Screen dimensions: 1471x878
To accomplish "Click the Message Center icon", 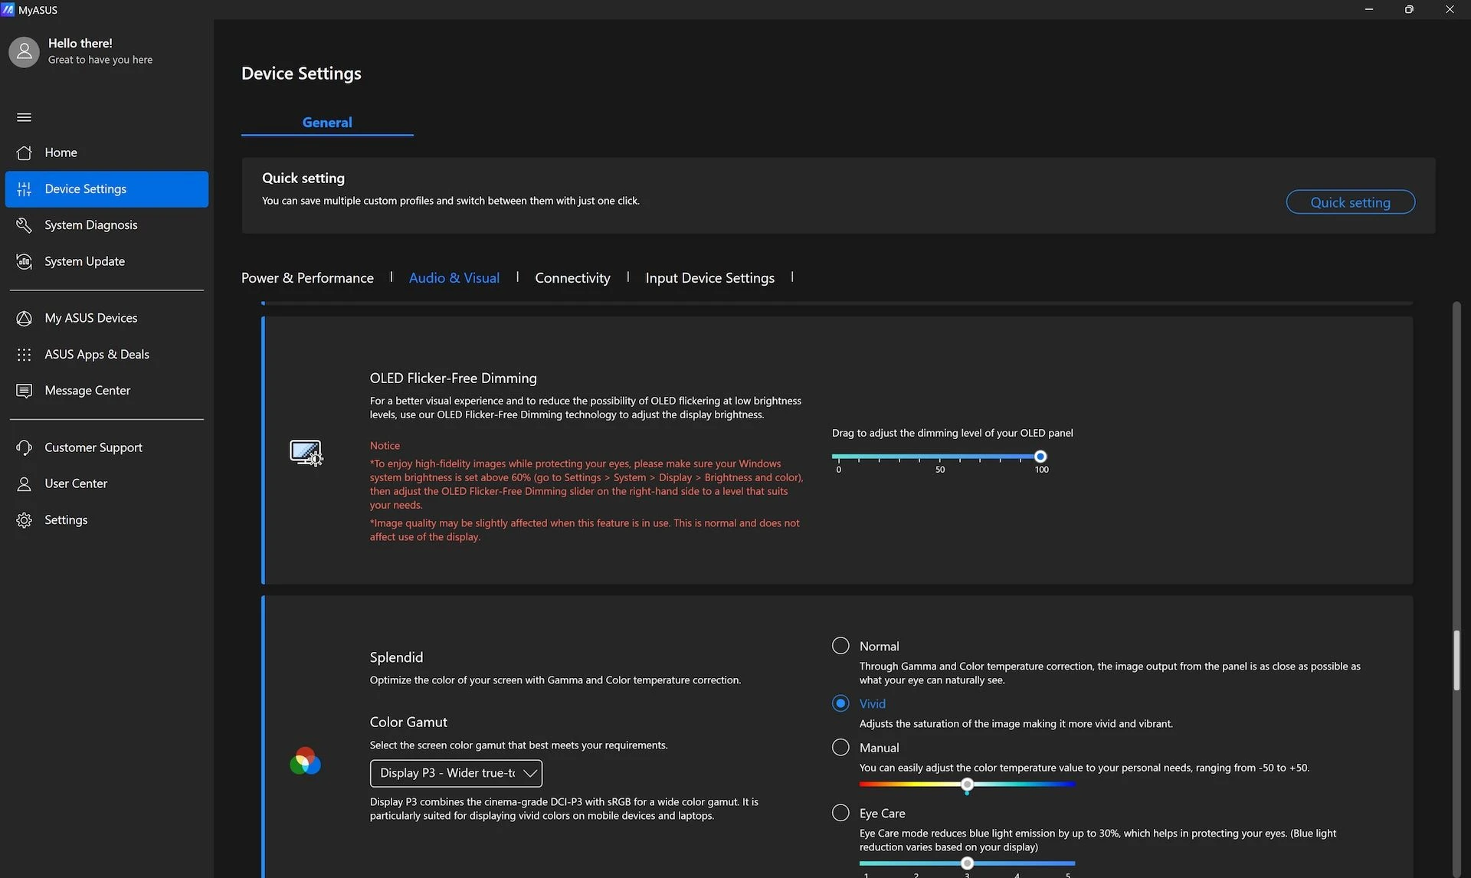I will [24, 391].
